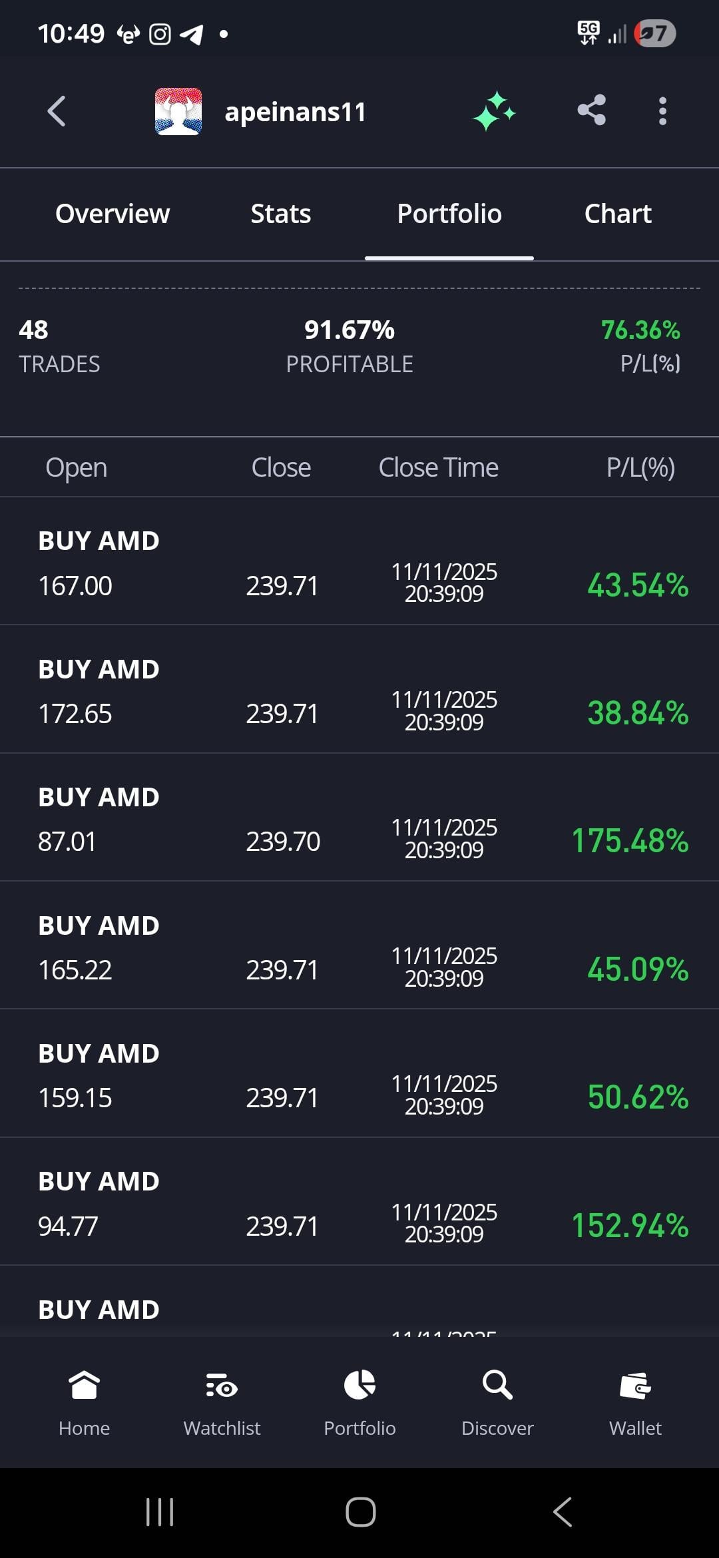The width and height of the screenshot is (719, 1558).
Task: Open the AMD trade opened at 167.00
Action: click(359, 563)
